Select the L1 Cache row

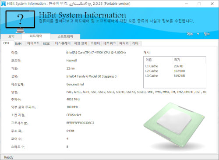175,66
